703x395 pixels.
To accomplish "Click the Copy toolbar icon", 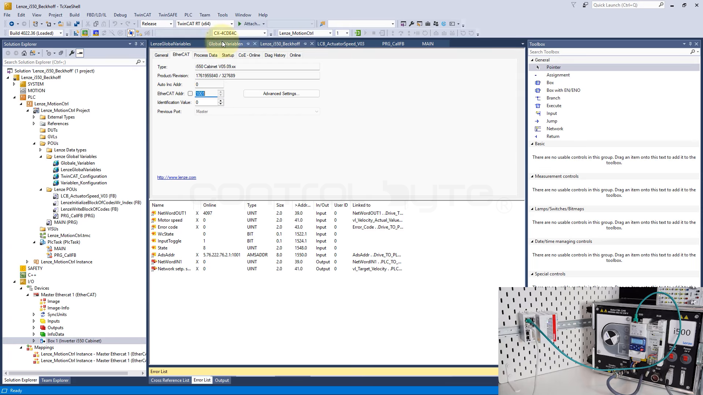I will click(x=96, y=24).
